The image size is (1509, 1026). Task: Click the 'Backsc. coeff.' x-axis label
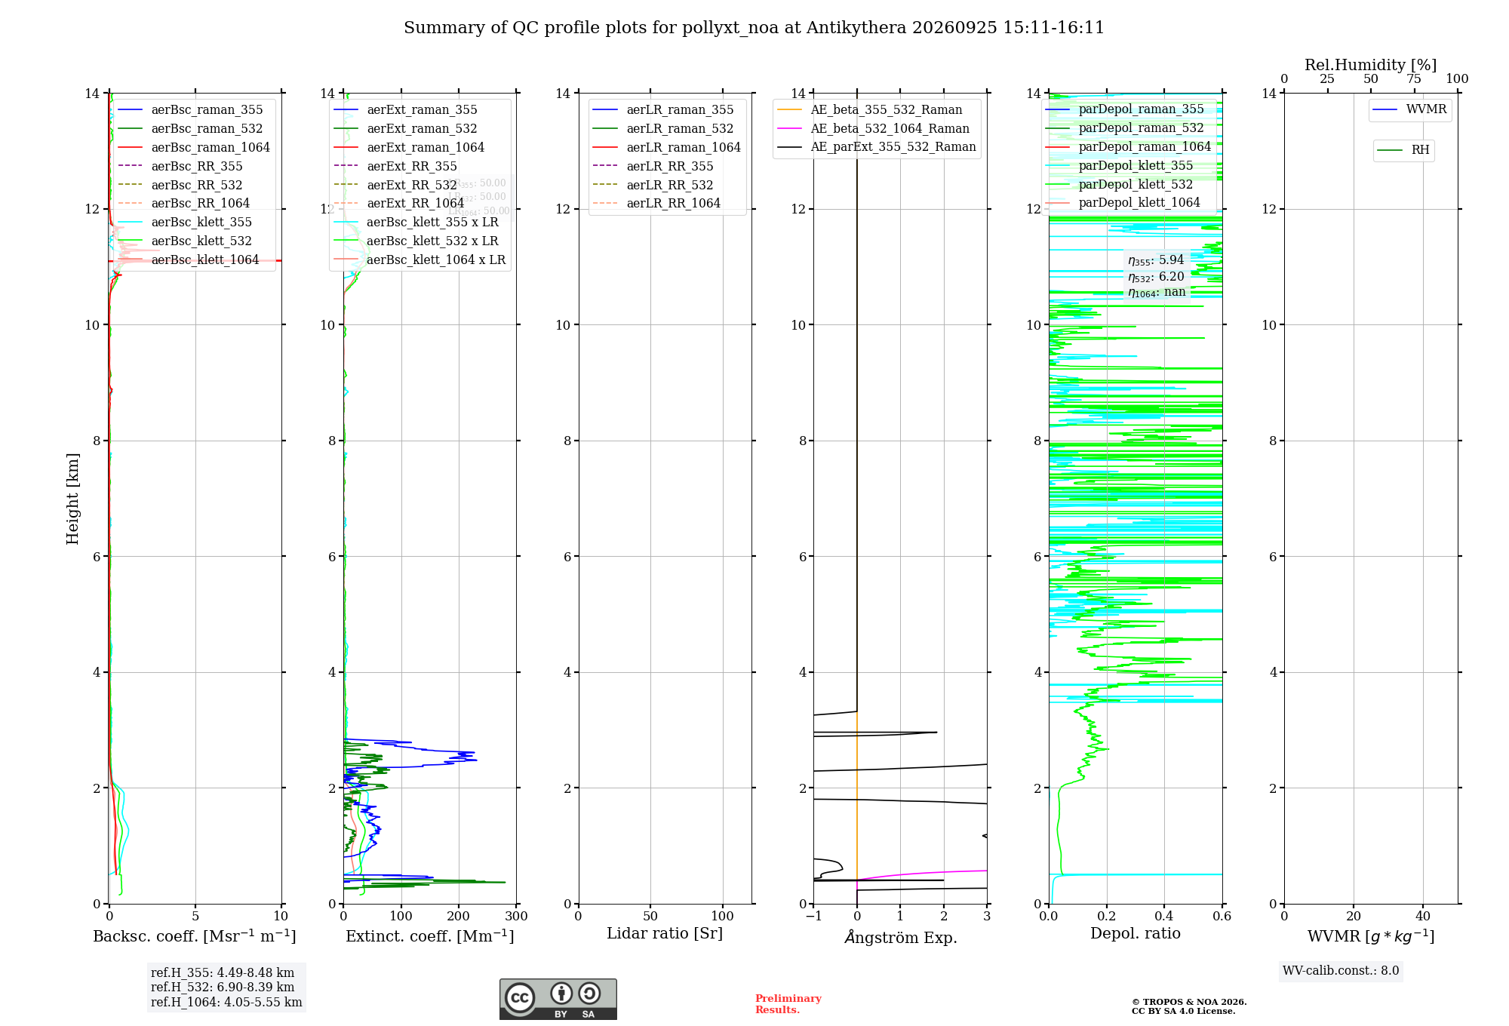195,936
